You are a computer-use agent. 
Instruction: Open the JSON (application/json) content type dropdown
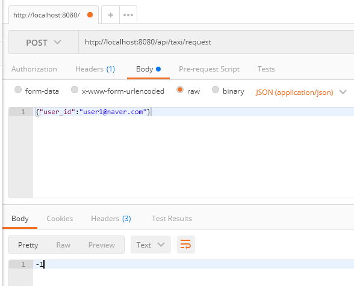click(x=301, y=92)
